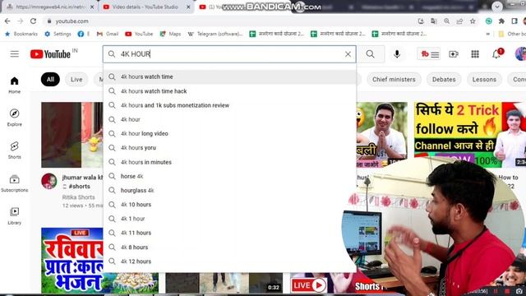Open the TubeBuddy extension menu icon
The height and width of the screenshot is (296, 526).
[429, 54]
